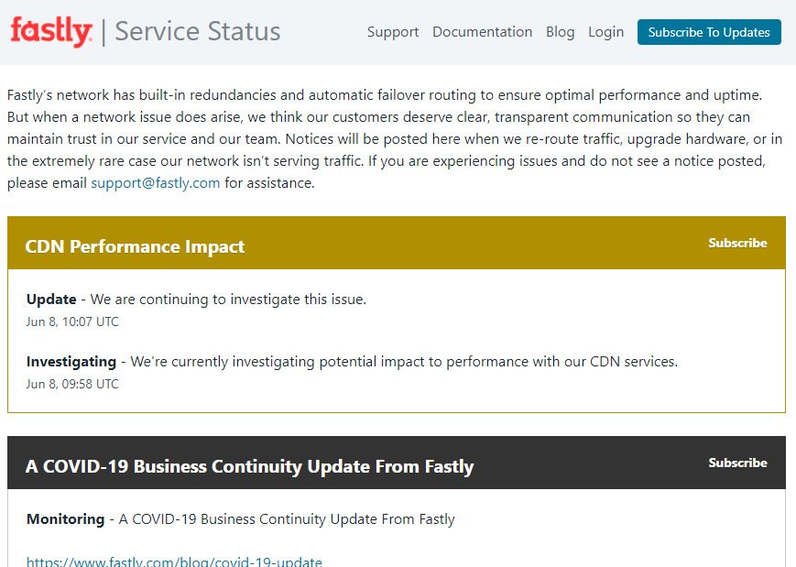Open the Support page
This screenshot has height=567, width=796.
pos(392,32)
